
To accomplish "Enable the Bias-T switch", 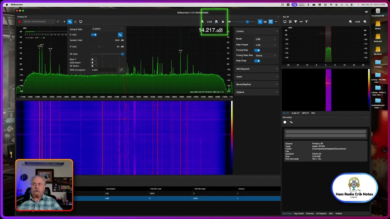I will [x=94, y=59].
